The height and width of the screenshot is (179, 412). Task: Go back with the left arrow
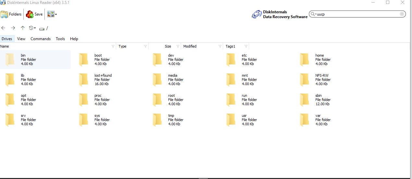coord(4,28)
